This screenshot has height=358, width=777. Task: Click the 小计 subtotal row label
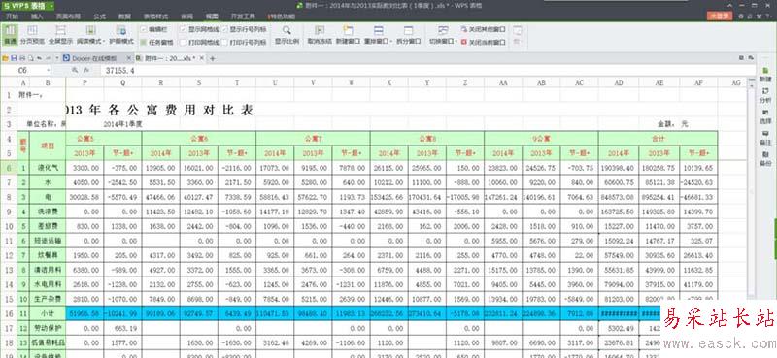48,313
